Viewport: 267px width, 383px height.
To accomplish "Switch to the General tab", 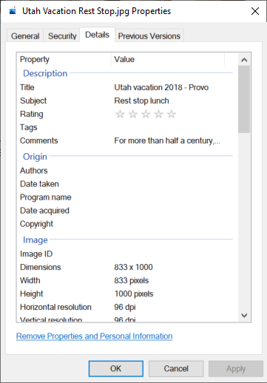I will pyautogui.click(x=25, y=36).
